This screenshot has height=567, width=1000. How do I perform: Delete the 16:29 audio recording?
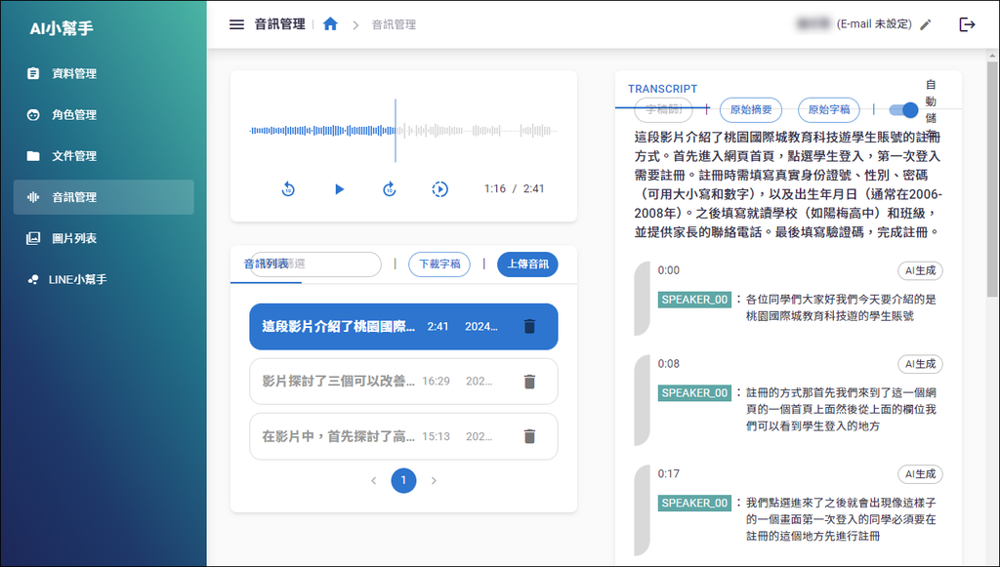tap(529, 382)
